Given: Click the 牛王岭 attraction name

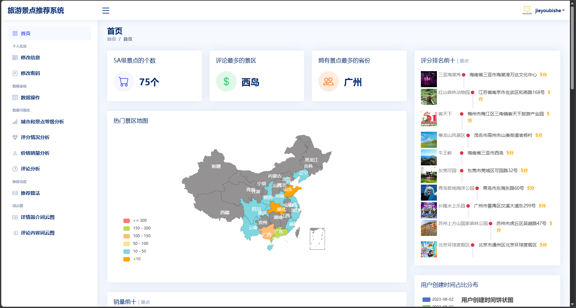Looking at the screenshot, I should coord(445,153).
